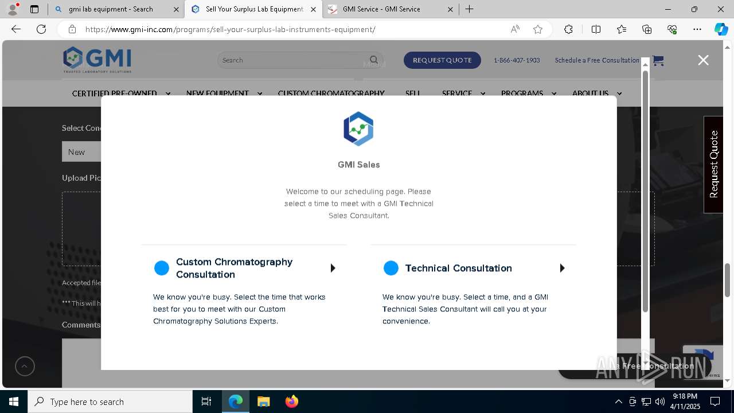This screenshot has height=413, width=734.
Task: Click 'Technical Consultation' heading
Action: [458, 268]
